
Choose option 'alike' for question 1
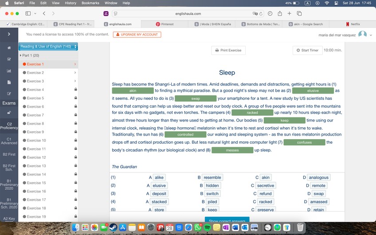159,177
